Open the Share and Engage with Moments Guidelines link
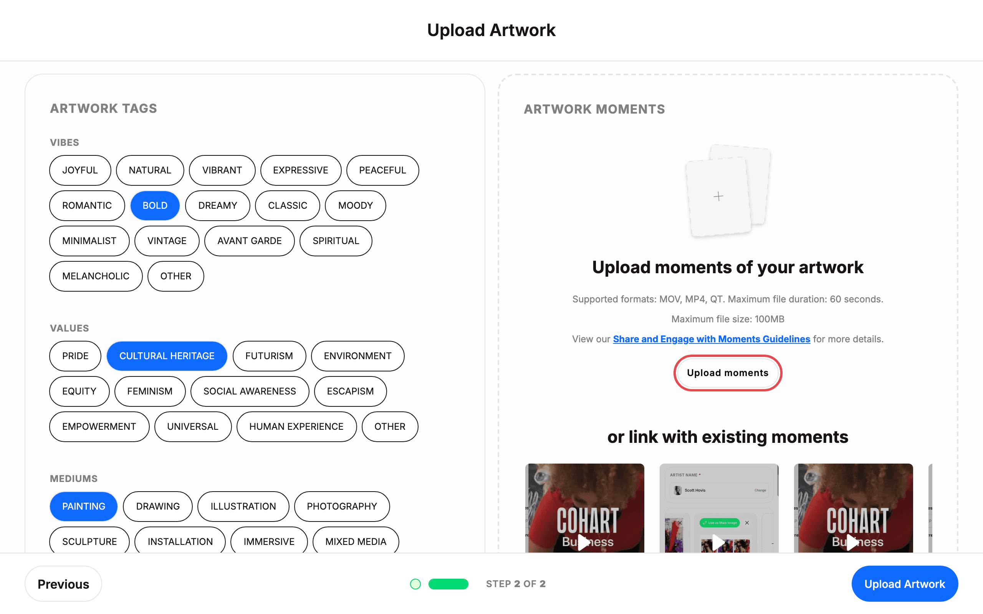 click(711, 339)
